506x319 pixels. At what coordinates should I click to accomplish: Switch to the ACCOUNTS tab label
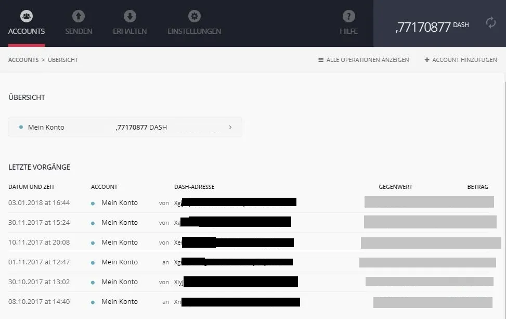point(27,31)
